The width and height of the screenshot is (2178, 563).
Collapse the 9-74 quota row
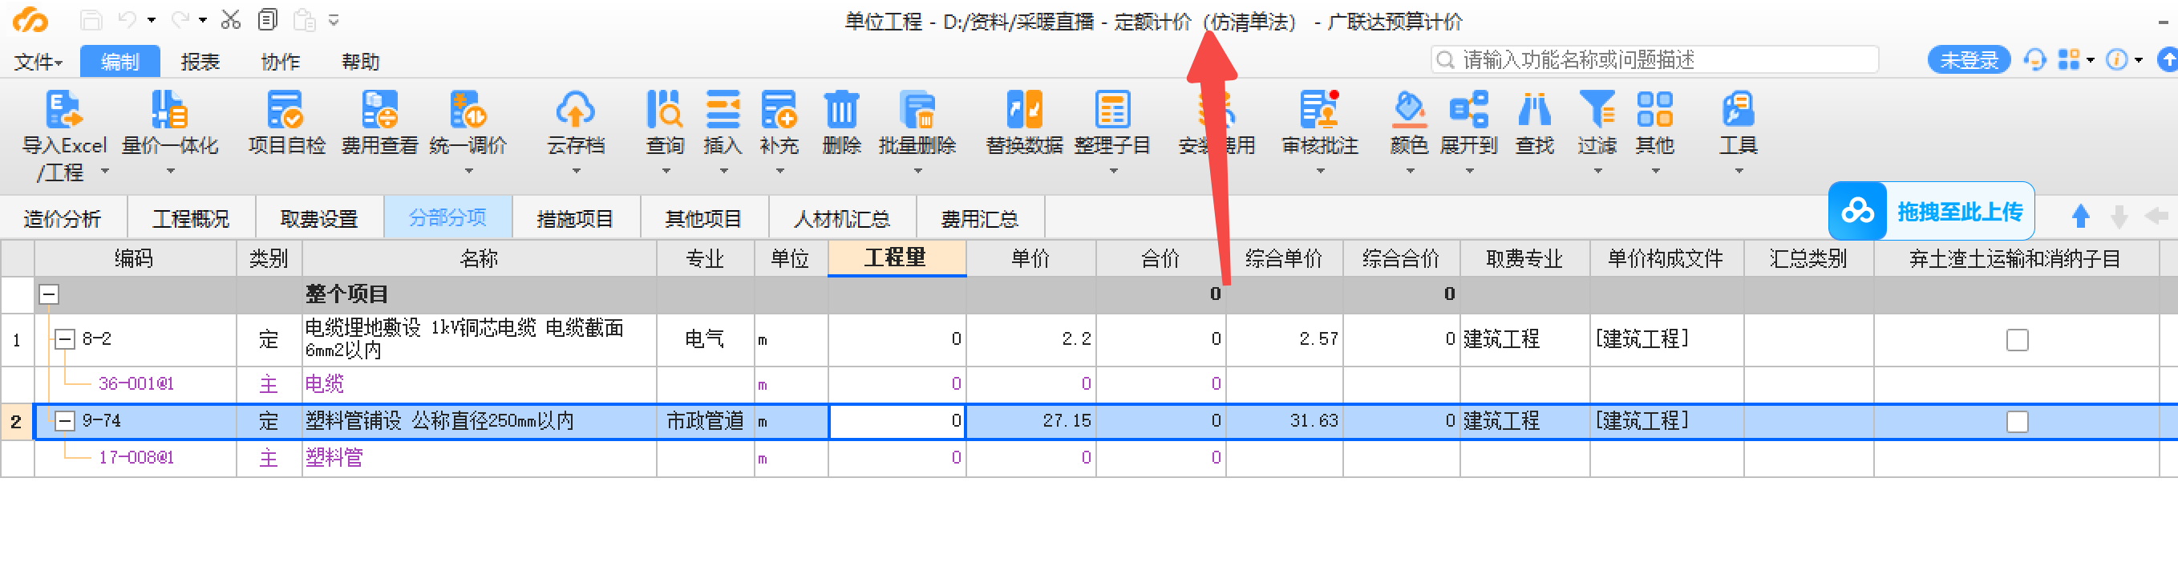click(x=65, y=421)
